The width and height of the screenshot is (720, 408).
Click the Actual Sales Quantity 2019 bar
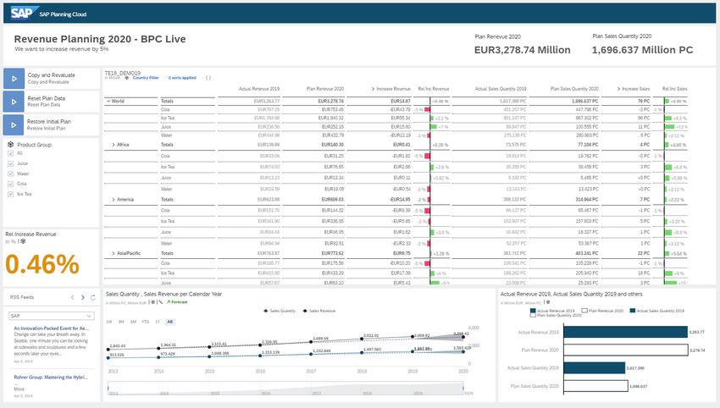coord(595,368)
